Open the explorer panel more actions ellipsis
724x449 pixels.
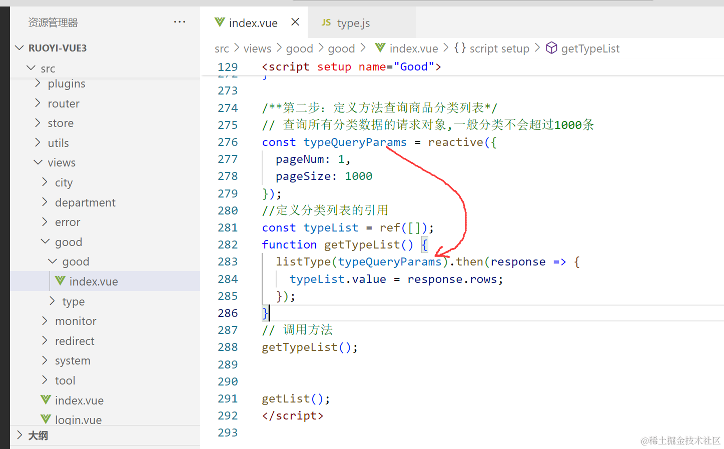[179, 22]
